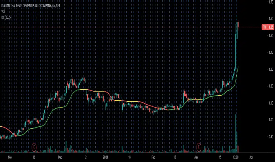Click the 13:00 time label

tap(236, 157)
